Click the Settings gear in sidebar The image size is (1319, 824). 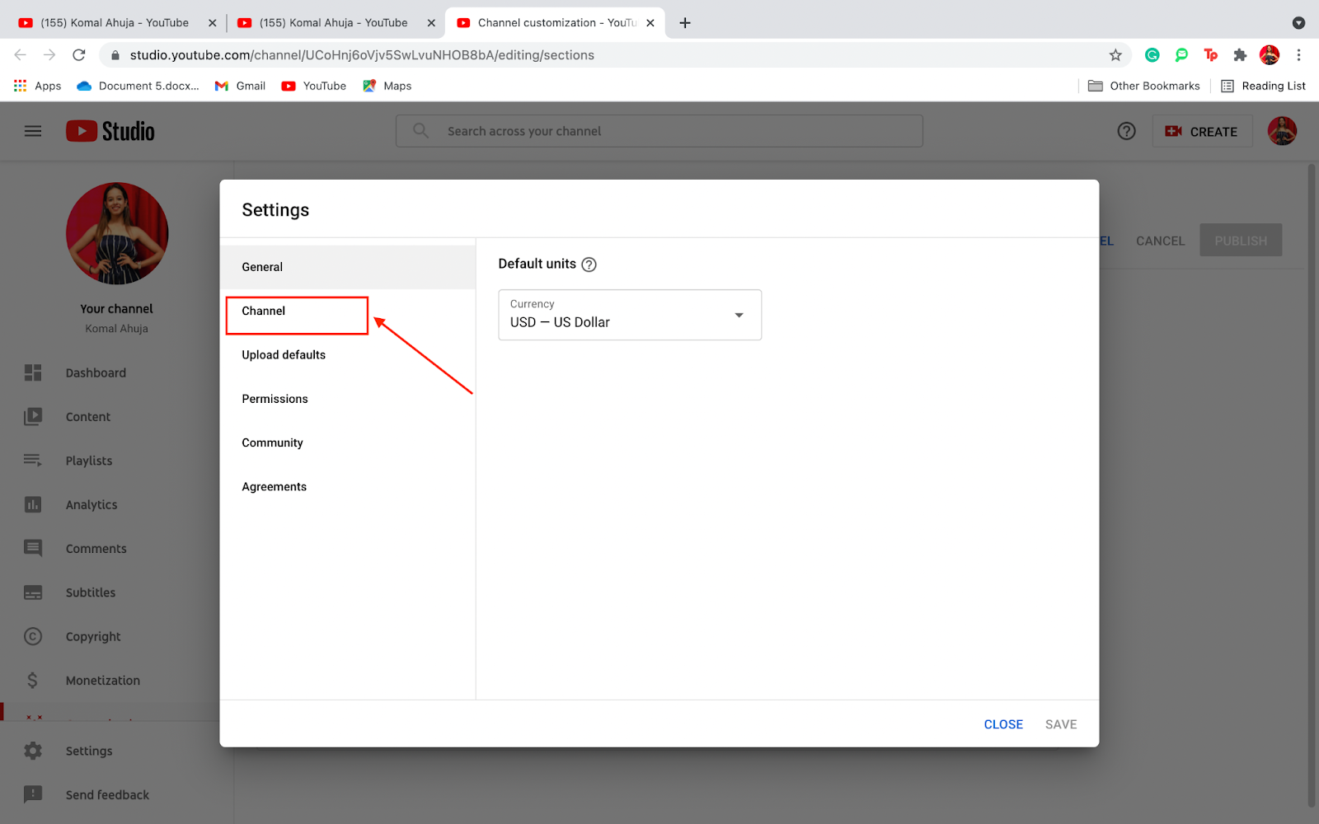click(33, 751)
